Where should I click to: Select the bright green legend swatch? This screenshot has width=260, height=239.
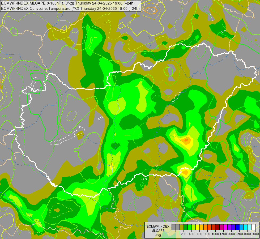click(190, 227)
